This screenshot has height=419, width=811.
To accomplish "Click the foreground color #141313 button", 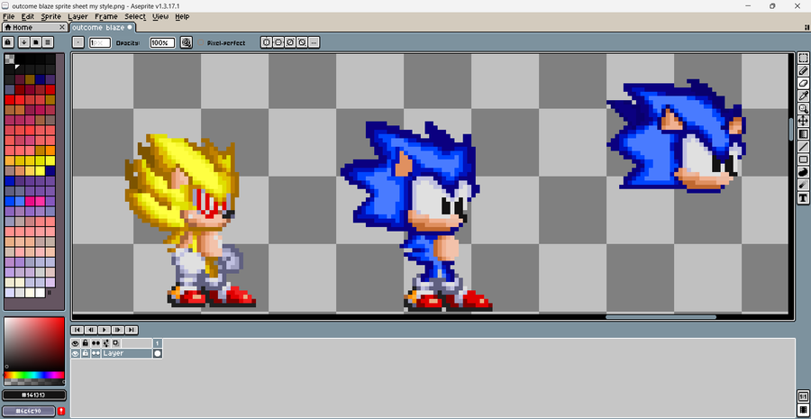I will pos(34,396).
